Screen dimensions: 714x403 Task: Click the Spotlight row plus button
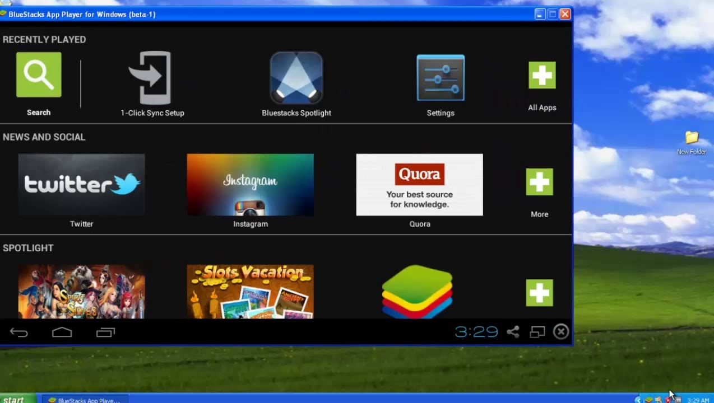click(539, 293)
